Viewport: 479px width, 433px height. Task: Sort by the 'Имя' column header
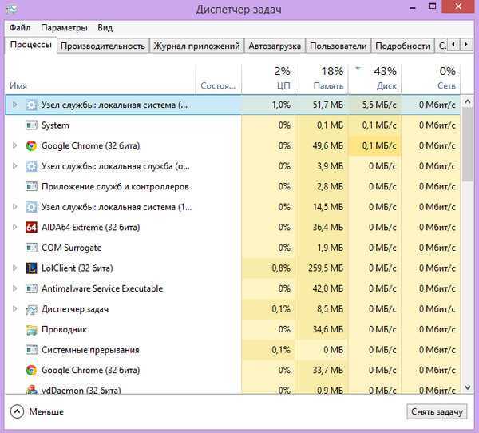pyautogui.click(x=101, y=79)
